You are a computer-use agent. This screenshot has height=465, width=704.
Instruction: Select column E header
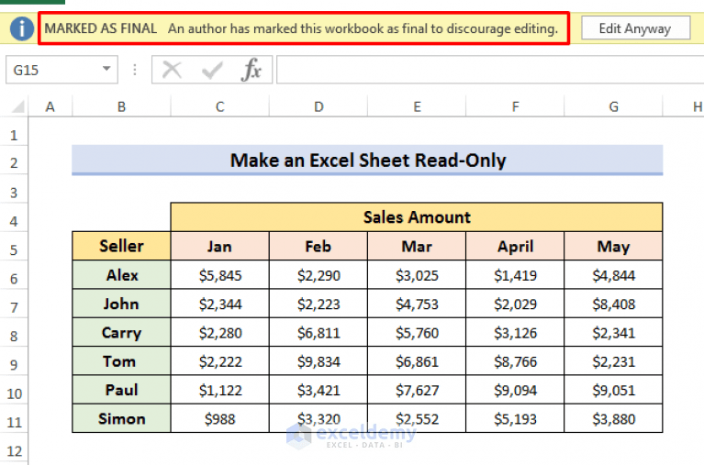(x=417, y=106)
